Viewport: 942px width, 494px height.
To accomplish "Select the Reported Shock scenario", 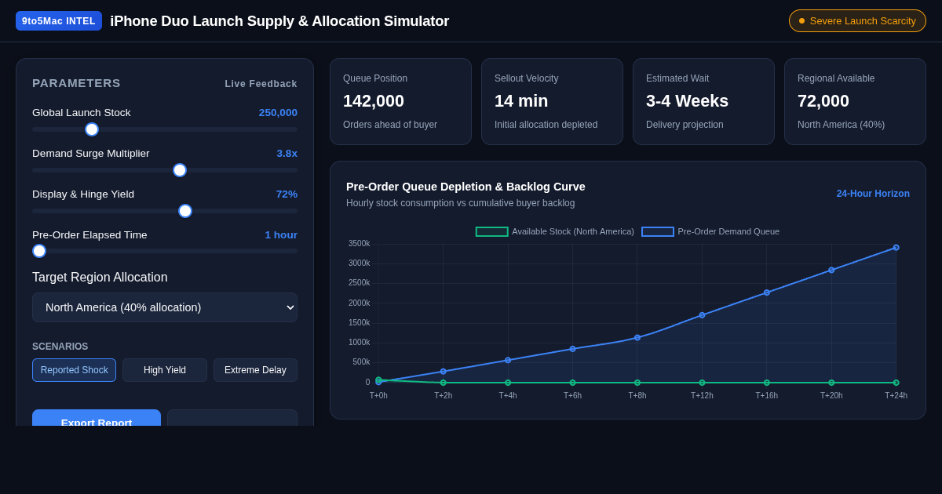I will point(74,370).
